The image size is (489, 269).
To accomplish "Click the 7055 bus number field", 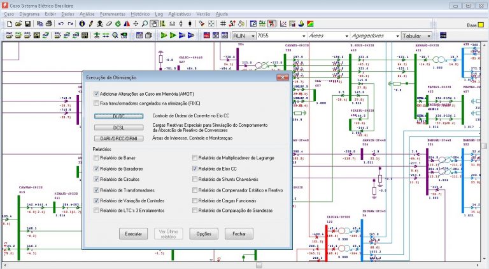I will (x=280, y=36).
